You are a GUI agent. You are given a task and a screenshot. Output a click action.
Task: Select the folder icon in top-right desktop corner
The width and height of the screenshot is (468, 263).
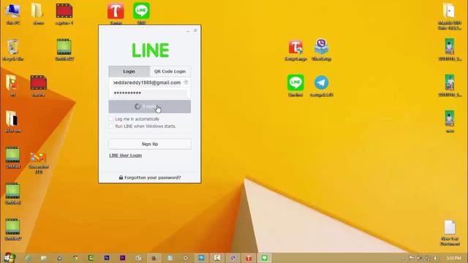coord(449,16)
